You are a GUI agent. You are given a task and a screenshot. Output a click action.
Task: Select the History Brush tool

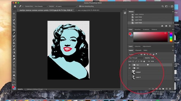(14, 46)
